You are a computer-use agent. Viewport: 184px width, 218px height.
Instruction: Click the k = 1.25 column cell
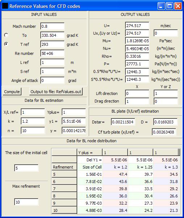(x=141, y=167)
